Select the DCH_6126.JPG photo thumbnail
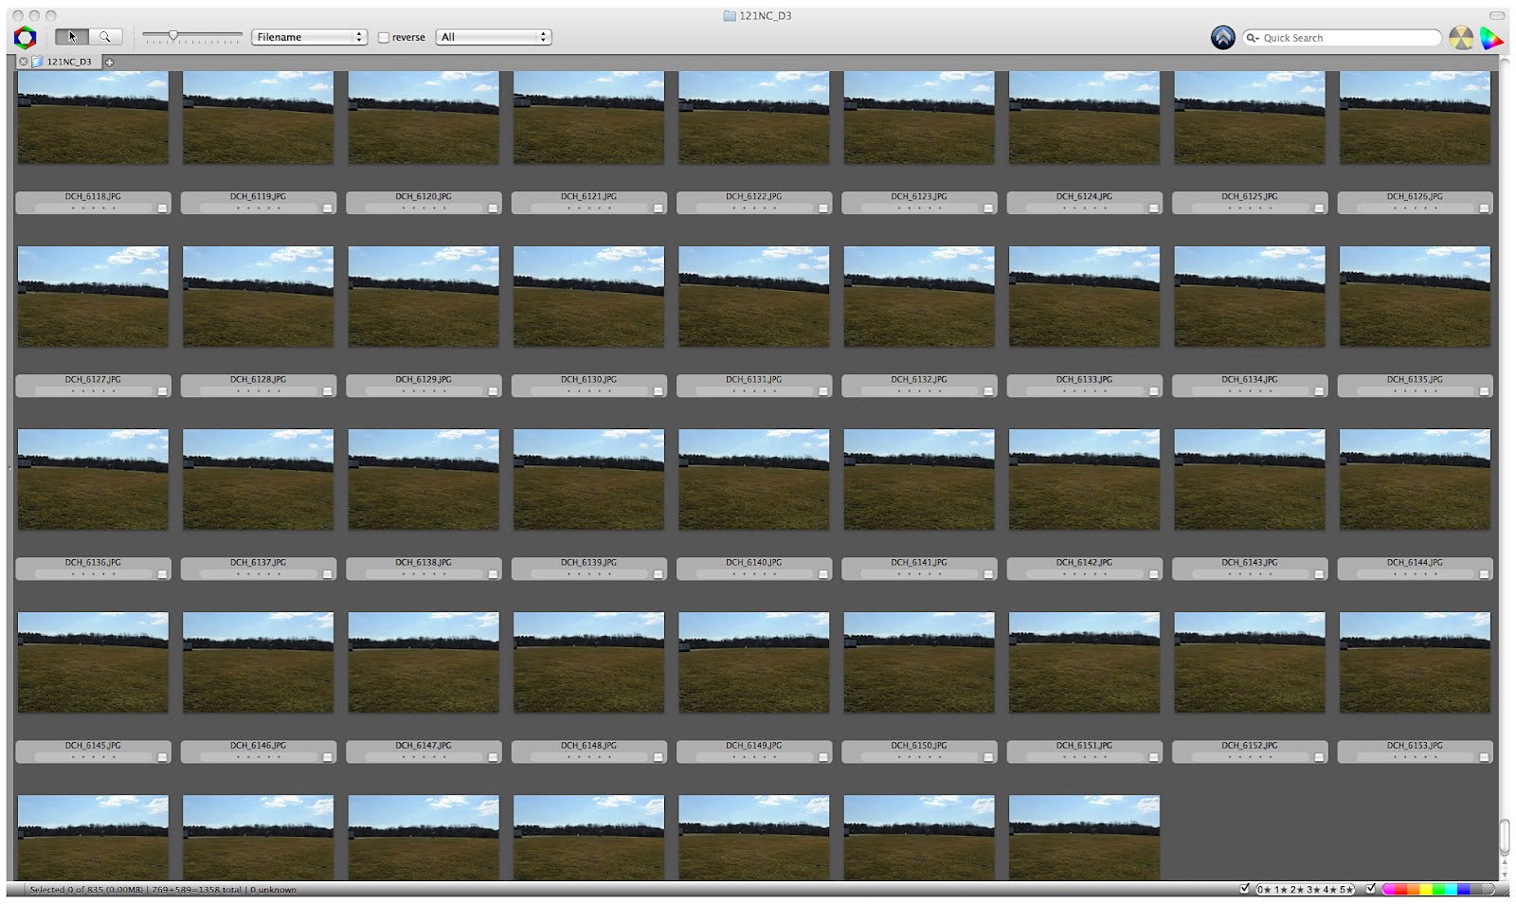This screenshot has width=1516, height=904. coord(1415,118)
